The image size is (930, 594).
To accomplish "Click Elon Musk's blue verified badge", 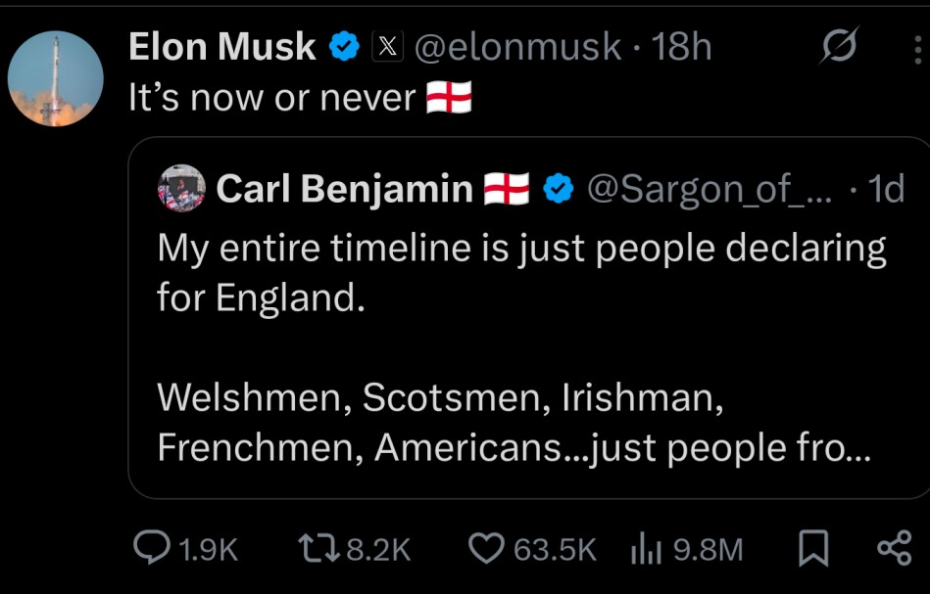I will coord(344,46).
